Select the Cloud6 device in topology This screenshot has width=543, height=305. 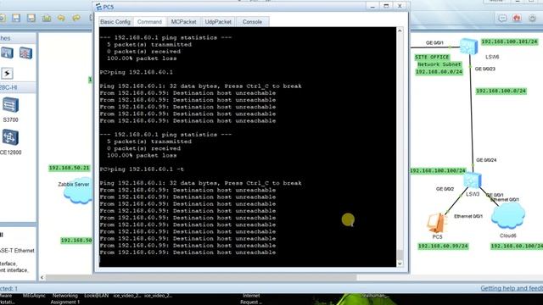click(x=507, y=216)
